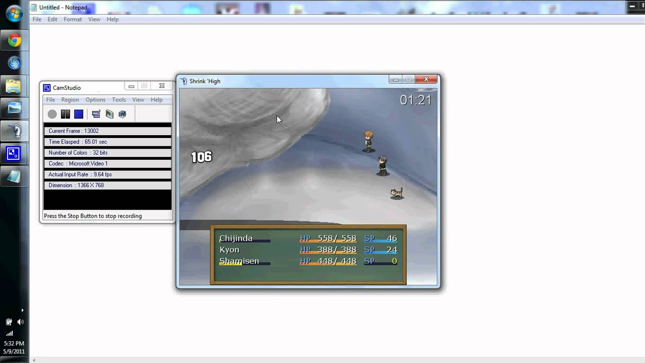The image size is (645, 363).
Task: Click the Time Elasped : 65.01 sec row
Action: coord(107,142)
